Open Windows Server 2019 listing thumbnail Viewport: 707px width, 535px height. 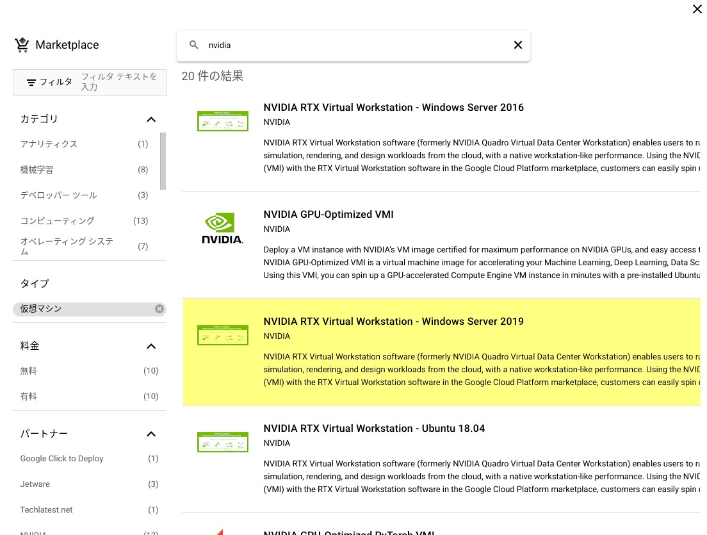(x=223, y=334)
